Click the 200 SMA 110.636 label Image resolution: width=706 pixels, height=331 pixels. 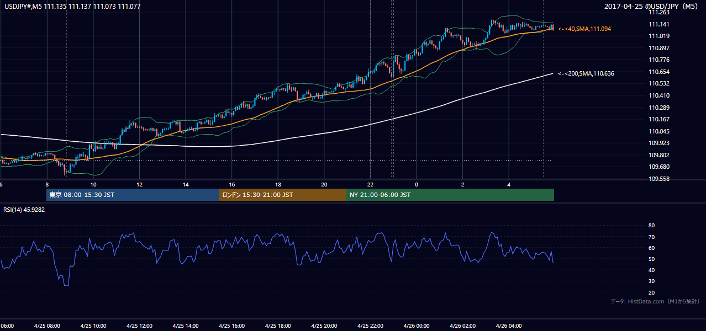tap(586, 73)
